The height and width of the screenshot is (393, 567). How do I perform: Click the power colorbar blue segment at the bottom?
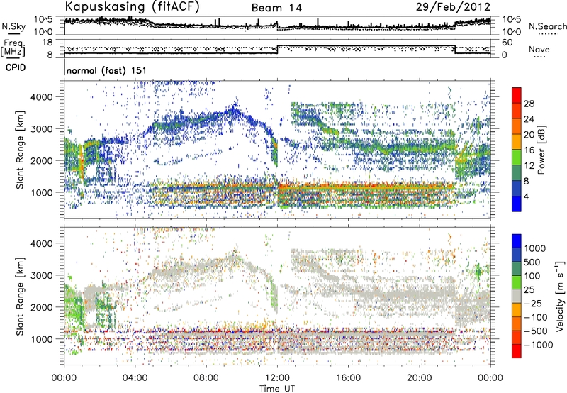(x=517, y=203)
